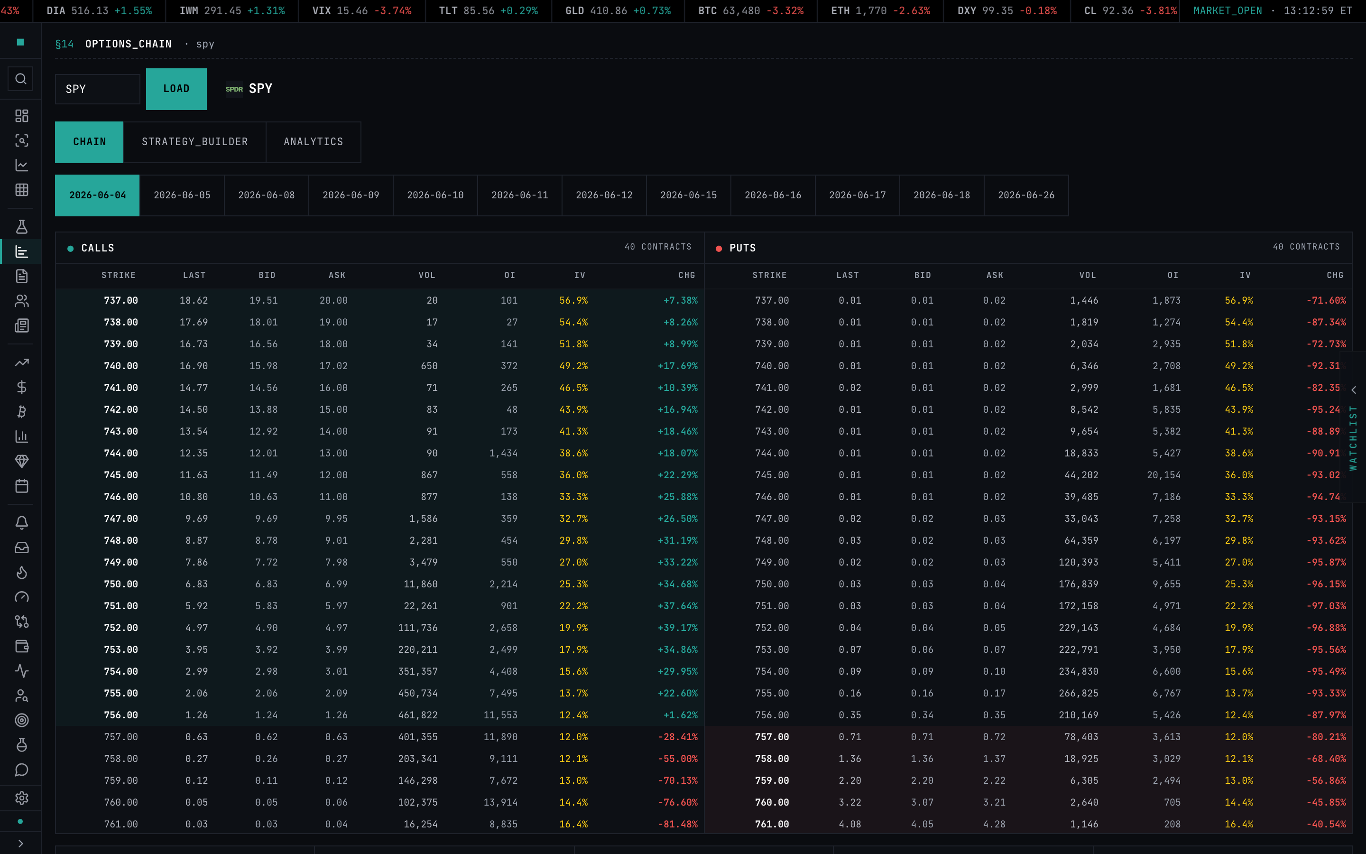The image size is (1366, 854).
Task: Open the diamond gem icon
Action: pyautogui.click(x=21, y=462)
